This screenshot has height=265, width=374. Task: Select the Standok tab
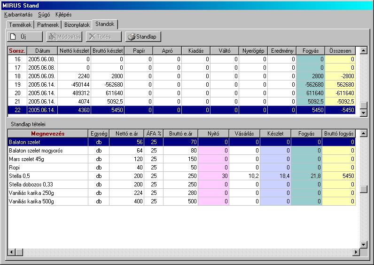coord(105,24)
